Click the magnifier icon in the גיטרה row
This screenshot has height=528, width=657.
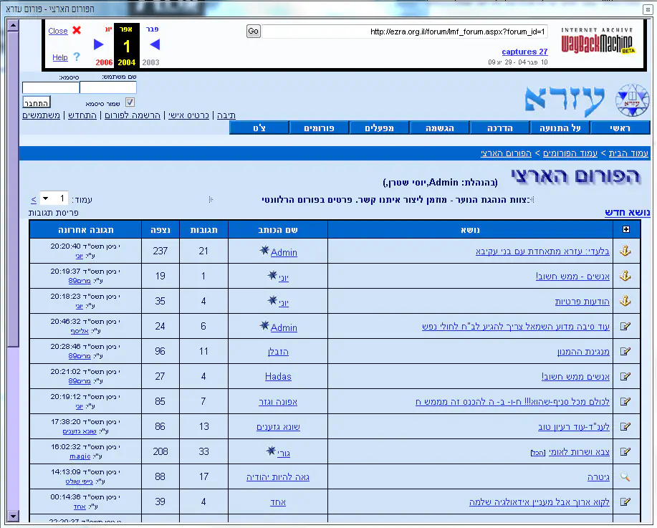625,476
